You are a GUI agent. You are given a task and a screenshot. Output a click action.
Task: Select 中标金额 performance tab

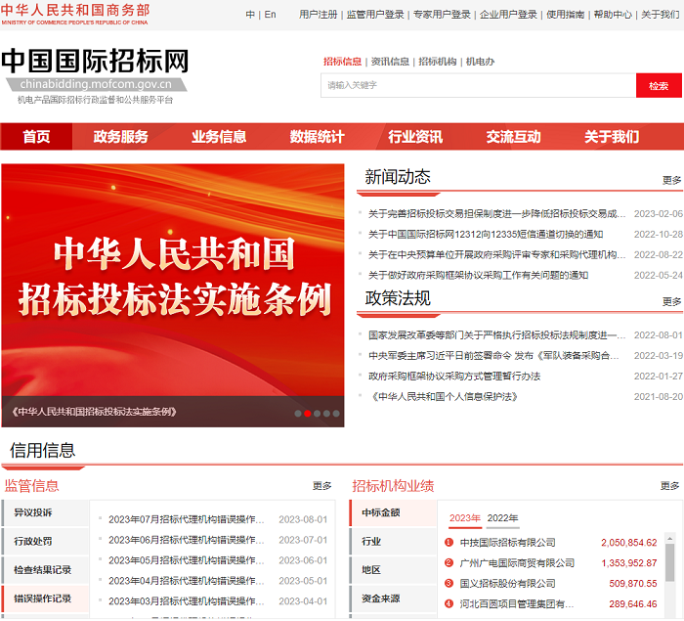393,512
